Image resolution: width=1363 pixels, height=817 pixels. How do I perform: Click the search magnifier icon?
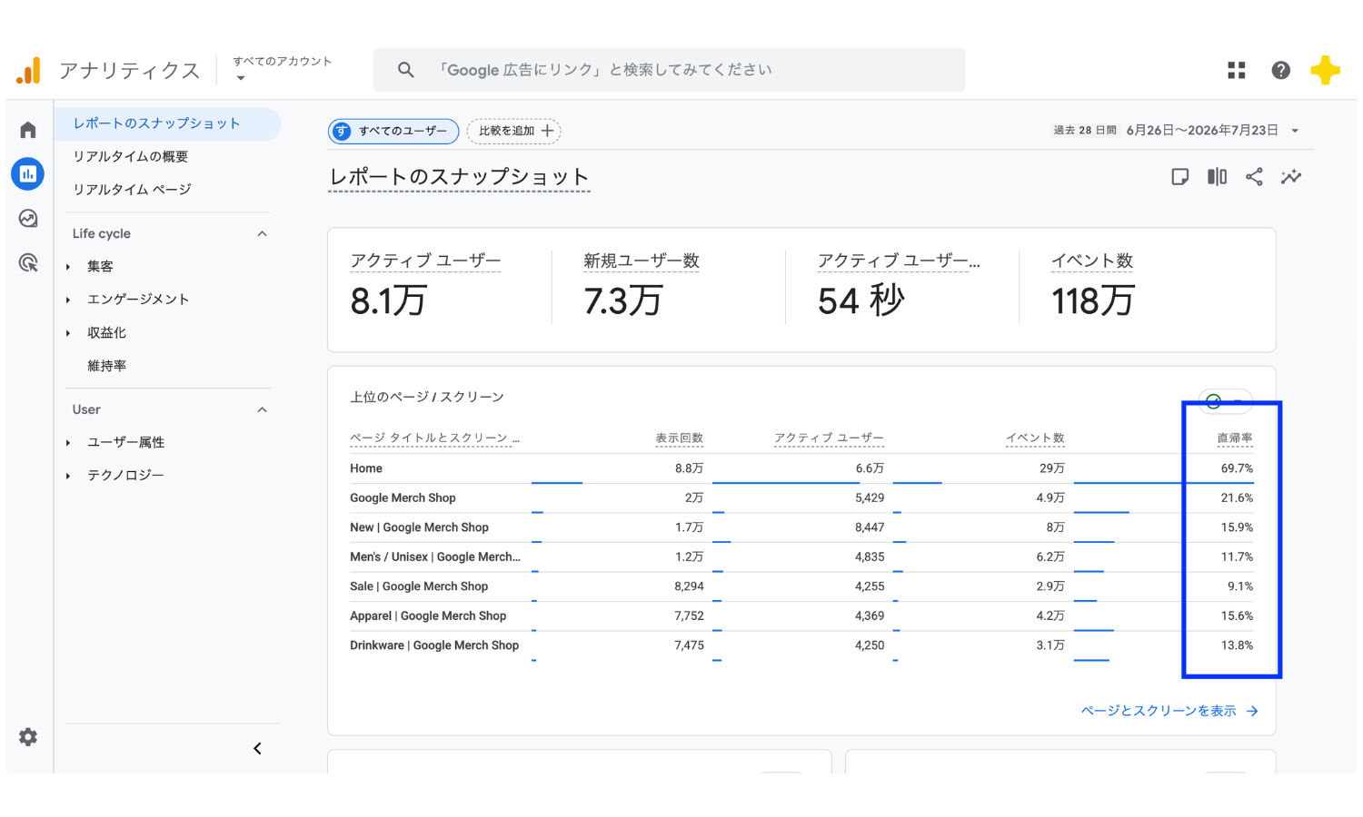(406, 70)
